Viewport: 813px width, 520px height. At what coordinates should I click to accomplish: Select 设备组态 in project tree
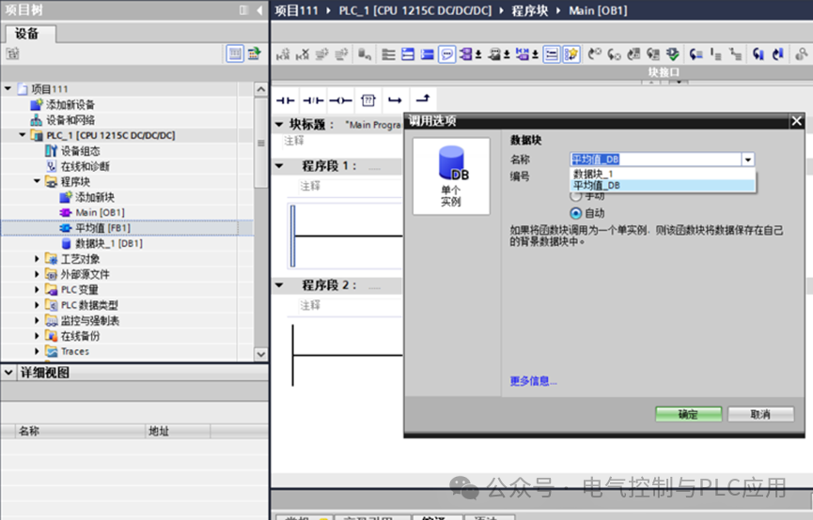click(81, 151)
